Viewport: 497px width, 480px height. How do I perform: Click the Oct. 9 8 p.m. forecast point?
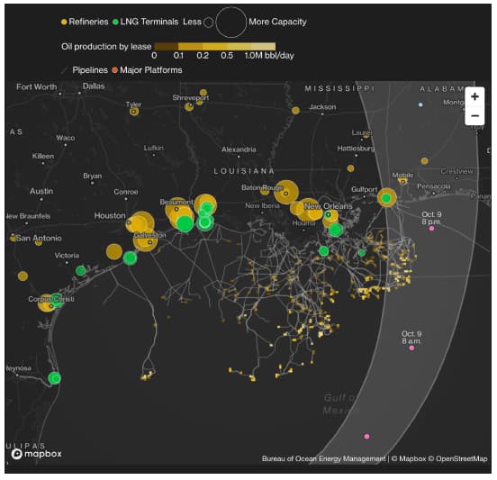coord(431,228)
